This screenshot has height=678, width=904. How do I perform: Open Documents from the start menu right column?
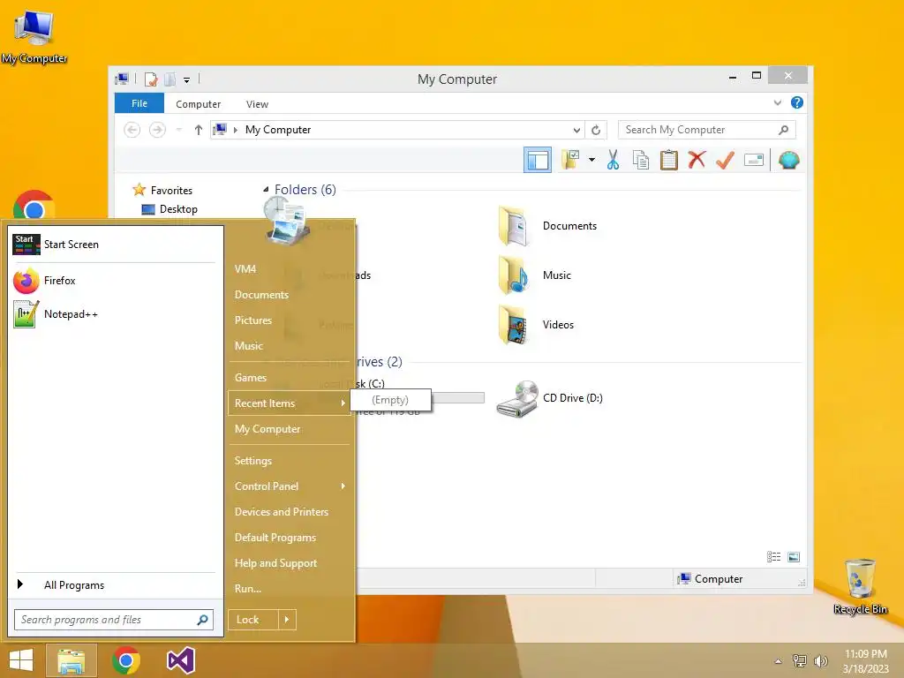(x=261, y=295)
